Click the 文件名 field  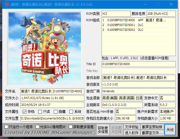coord(52,91)
